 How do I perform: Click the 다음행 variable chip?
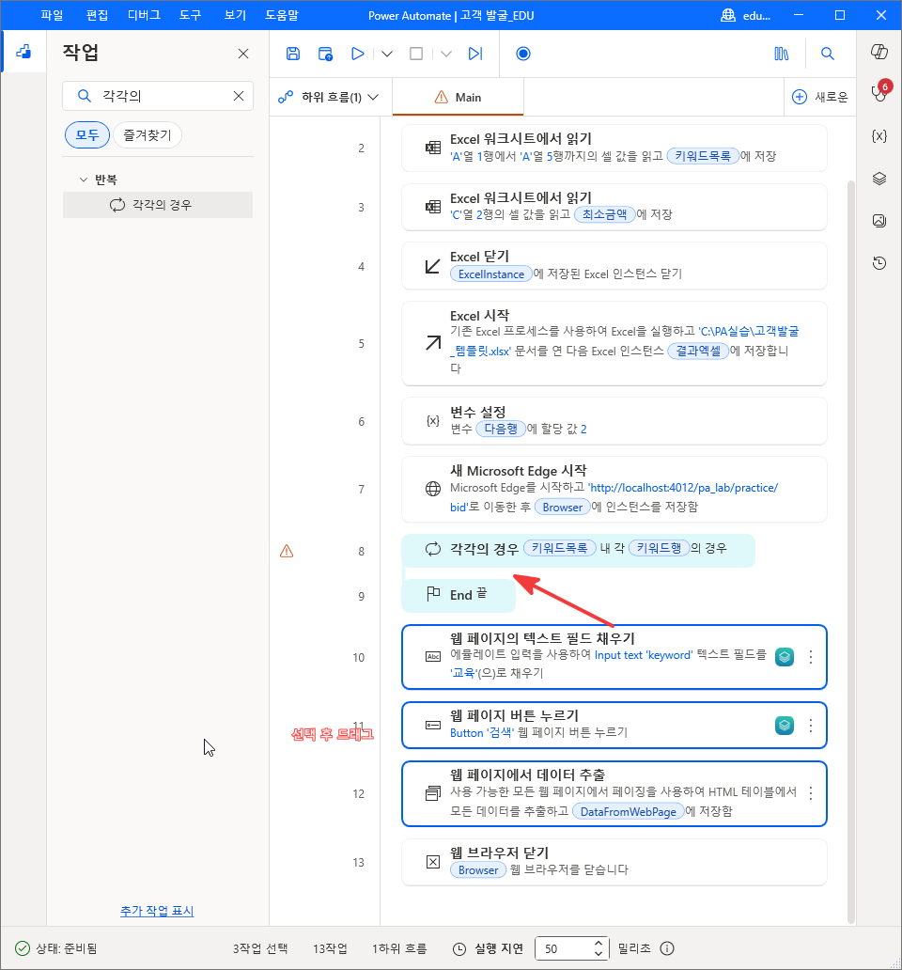click(x=501, y=429)
